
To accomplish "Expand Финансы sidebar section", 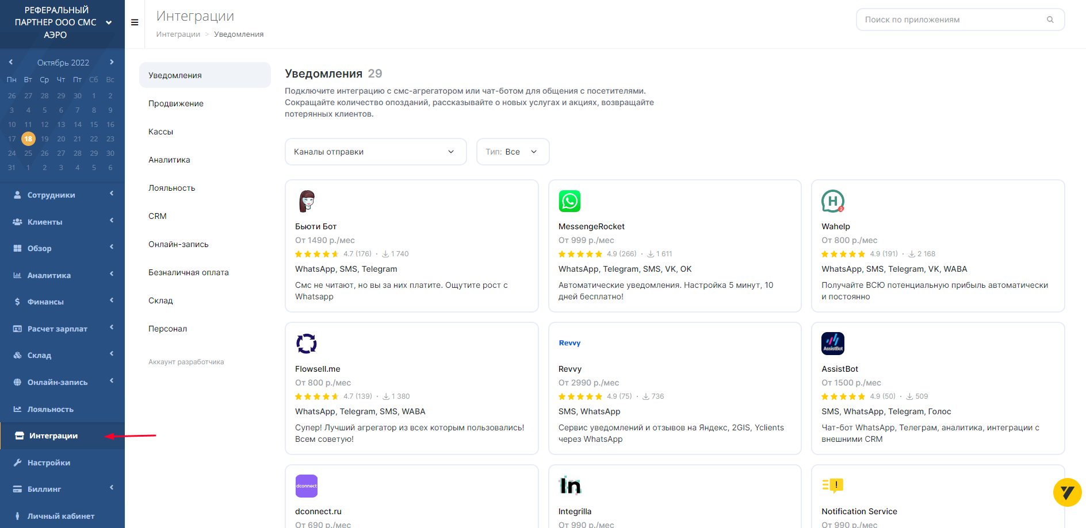I will point(112,300).
